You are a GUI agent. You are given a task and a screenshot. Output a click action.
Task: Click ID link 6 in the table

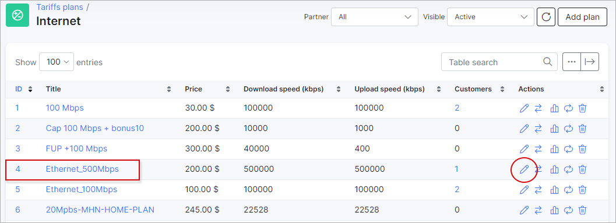tap(17, 210)
